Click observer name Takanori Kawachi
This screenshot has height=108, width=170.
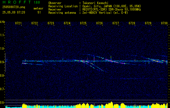coord(95,3)
